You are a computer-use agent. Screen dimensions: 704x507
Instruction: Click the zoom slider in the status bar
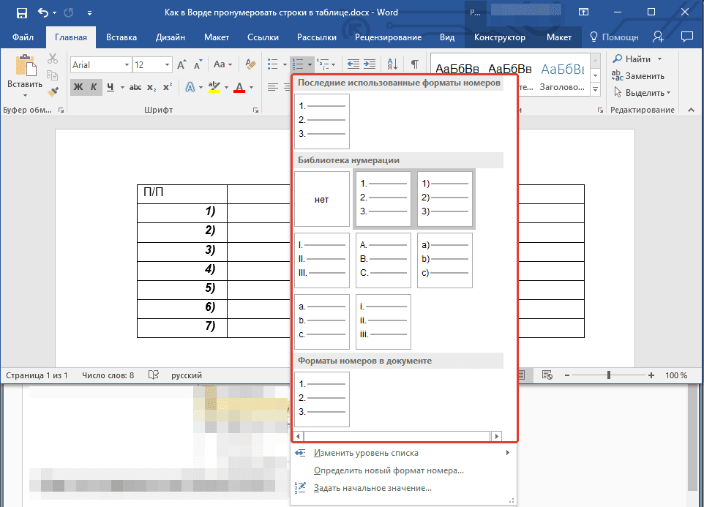pos(608,375)
